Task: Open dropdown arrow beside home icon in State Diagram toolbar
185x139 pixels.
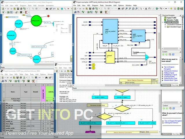Action: click(5, 9)
